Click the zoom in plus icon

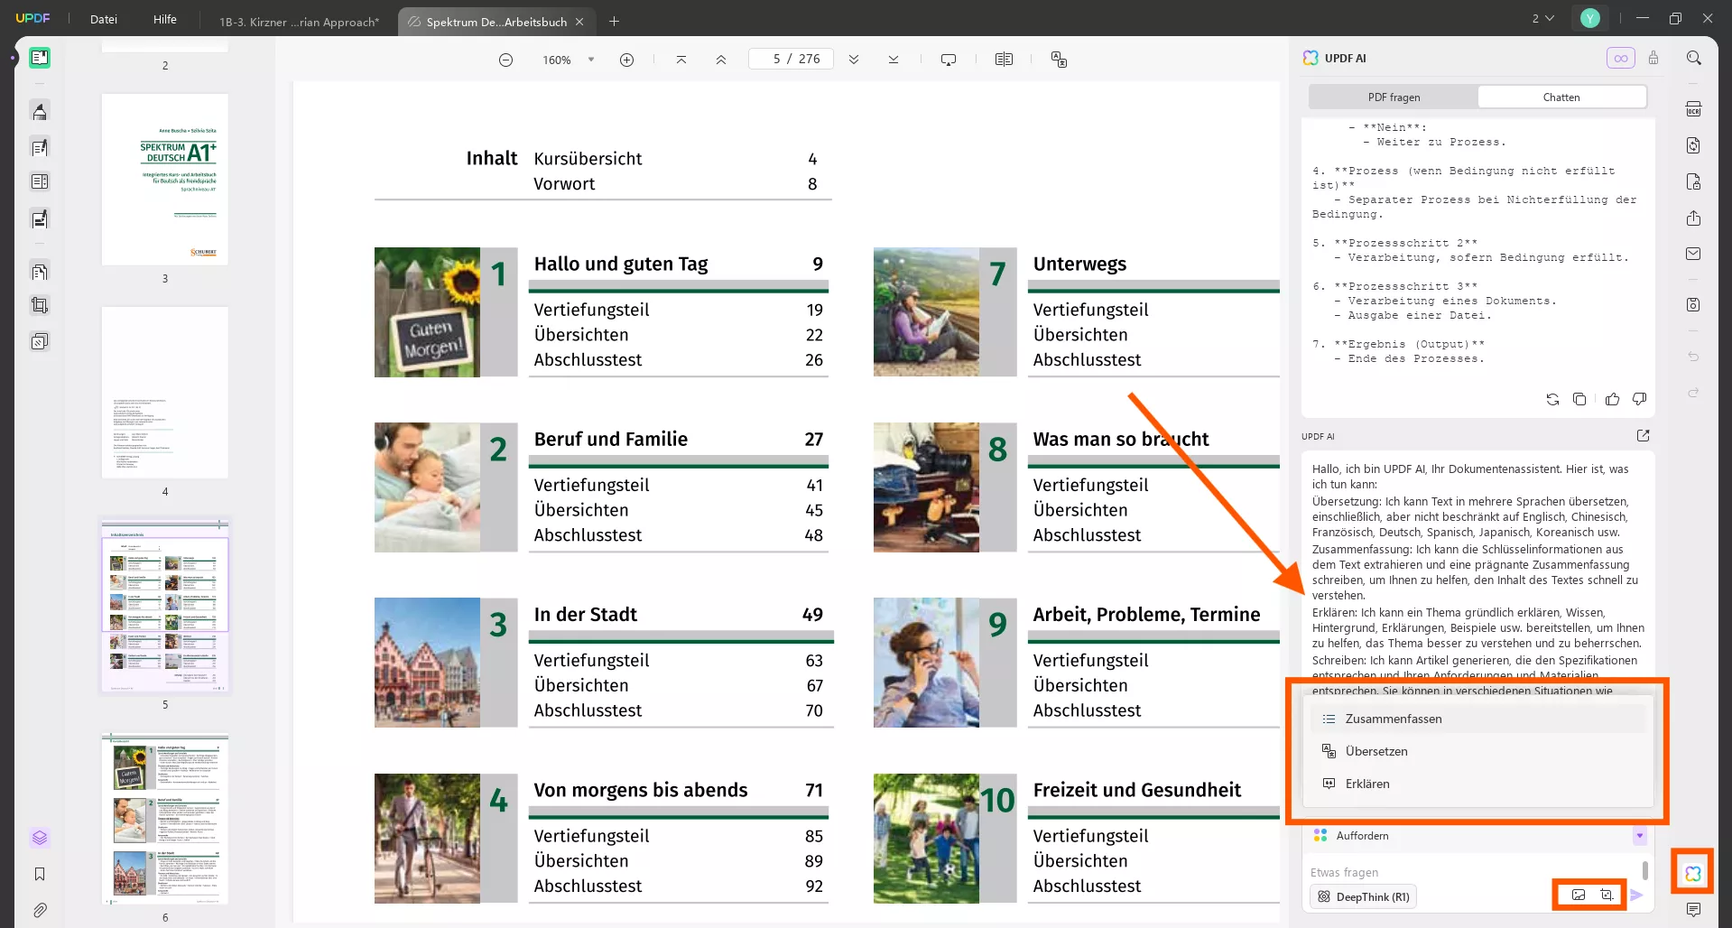(626, 60)
